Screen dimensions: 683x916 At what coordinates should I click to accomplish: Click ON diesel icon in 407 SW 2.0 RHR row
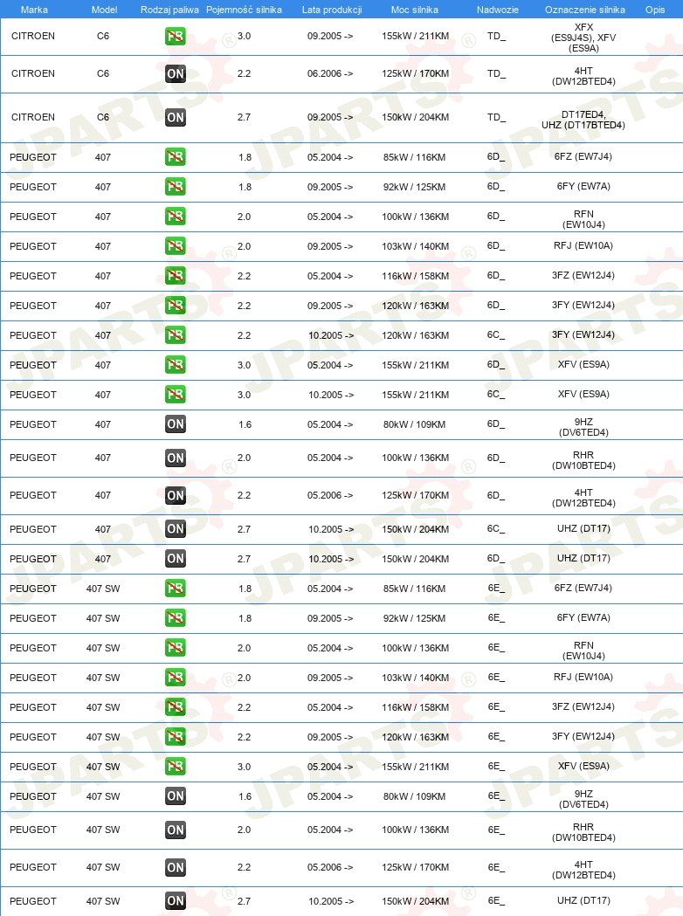(x=176, y=830)
